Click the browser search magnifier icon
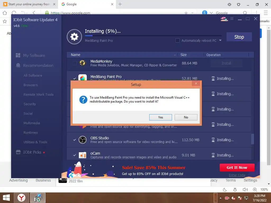This screenshot has height=203, width=271. [245, 13]
